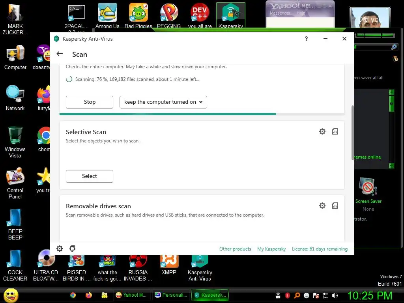Open Removable drives scan report icon
The width and height of the screenshot is (404, 303).
pos(335,206)
